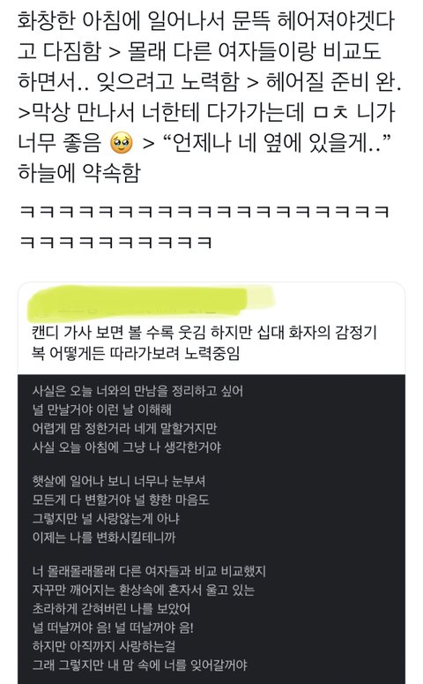423x684 pixels.
Task: Click lyric line 이제는 나를 변화시킬테니까
Action: tap(104, 537)
